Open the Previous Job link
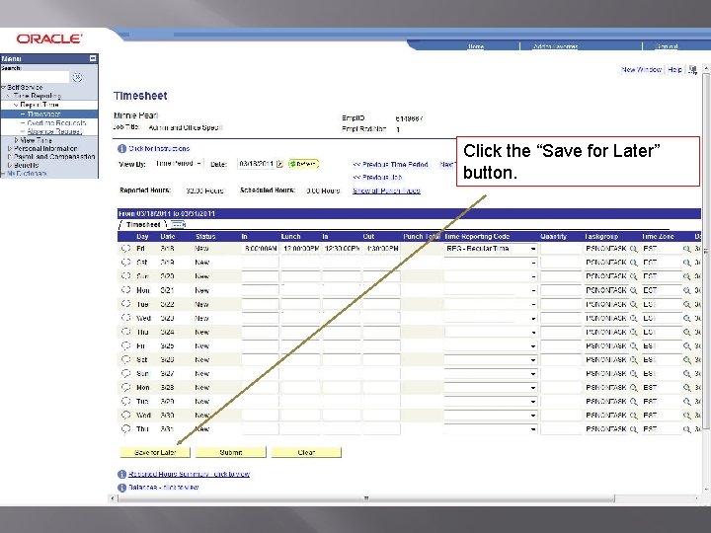 pos(377,178)
